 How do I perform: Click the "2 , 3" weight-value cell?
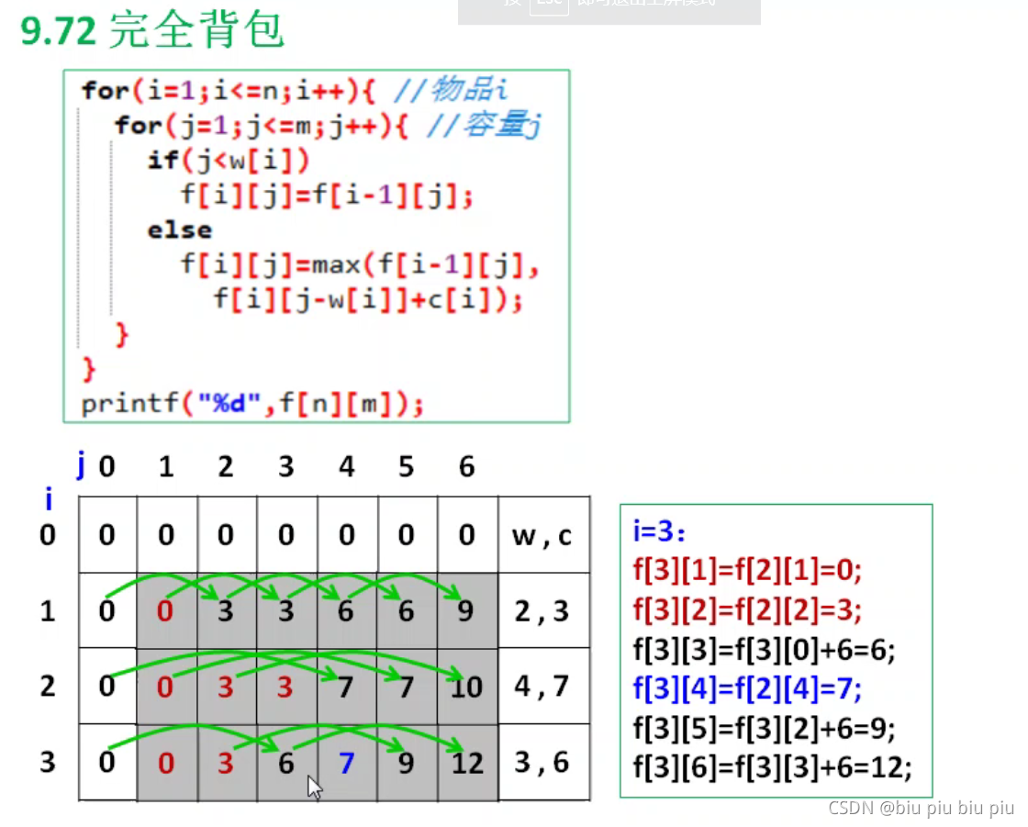tap(544, 610)
